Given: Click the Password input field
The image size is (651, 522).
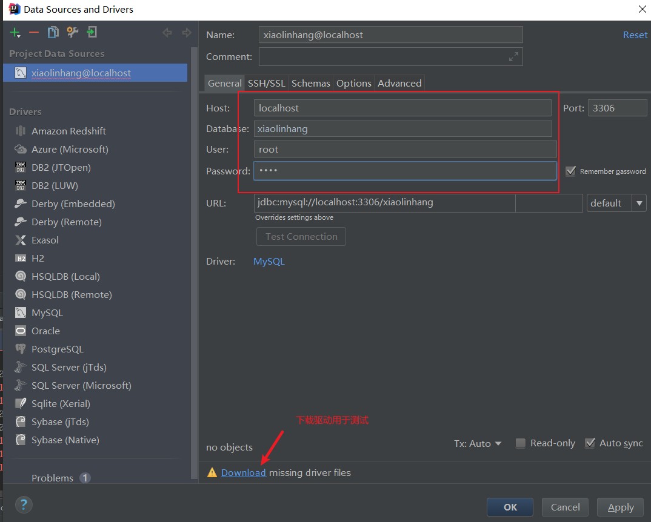Looking at the screenshot, I should (406, 171).
